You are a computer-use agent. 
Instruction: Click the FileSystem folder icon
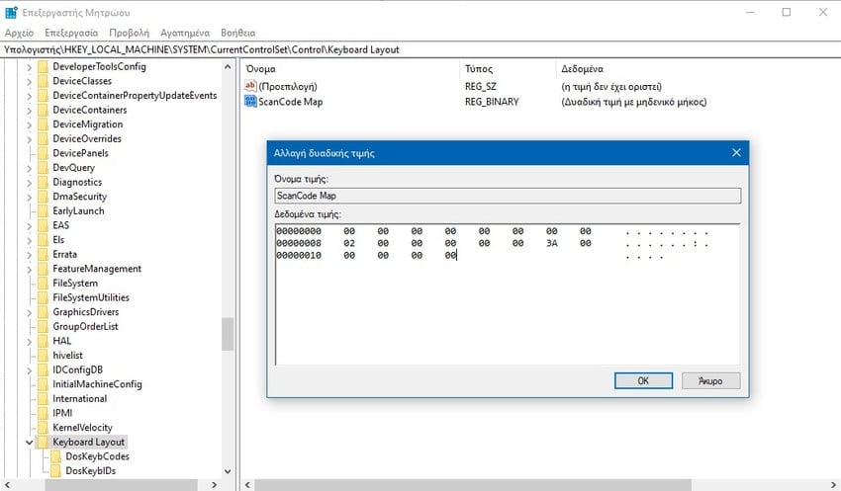(x=43, y=284)
